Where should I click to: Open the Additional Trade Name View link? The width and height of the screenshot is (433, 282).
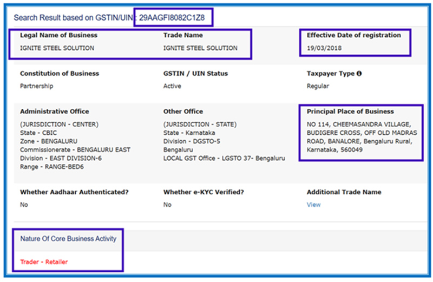[313, 205]
